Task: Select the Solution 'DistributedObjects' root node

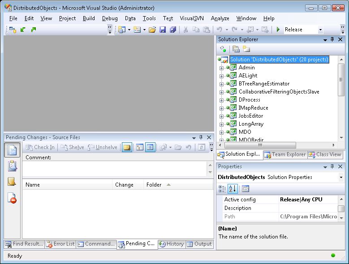Action: pyautogui.click(x=279, y=60)
